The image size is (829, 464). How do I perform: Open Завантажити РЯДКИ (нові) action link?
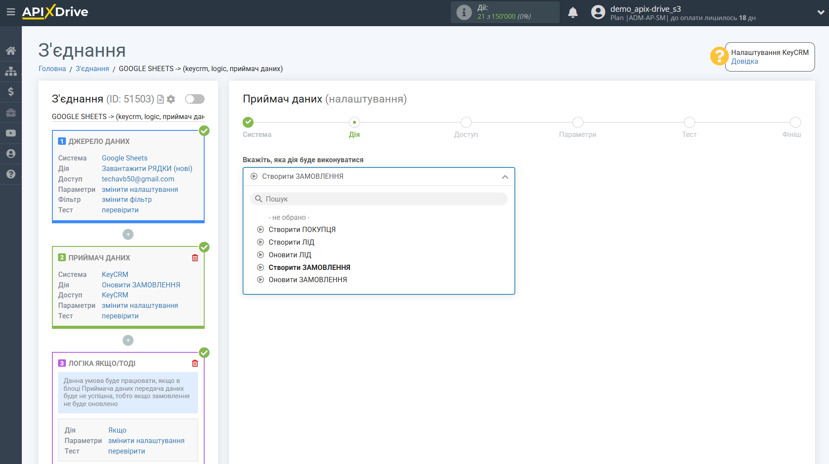tap(147, 168)
